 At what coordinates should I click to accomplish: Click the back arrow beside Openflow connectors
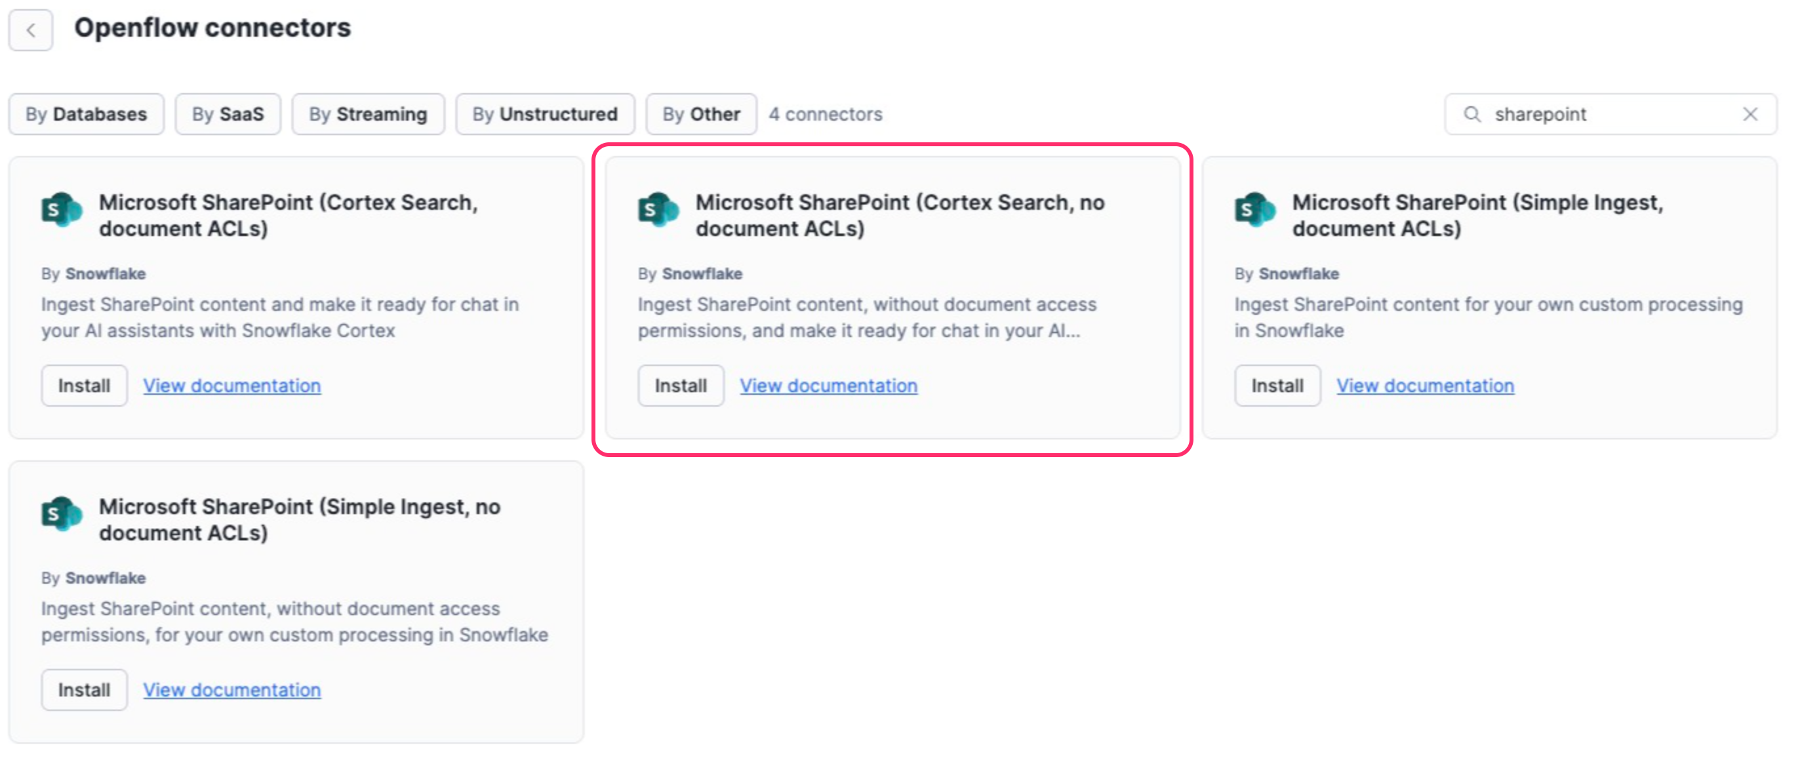(x=31, y=30)
